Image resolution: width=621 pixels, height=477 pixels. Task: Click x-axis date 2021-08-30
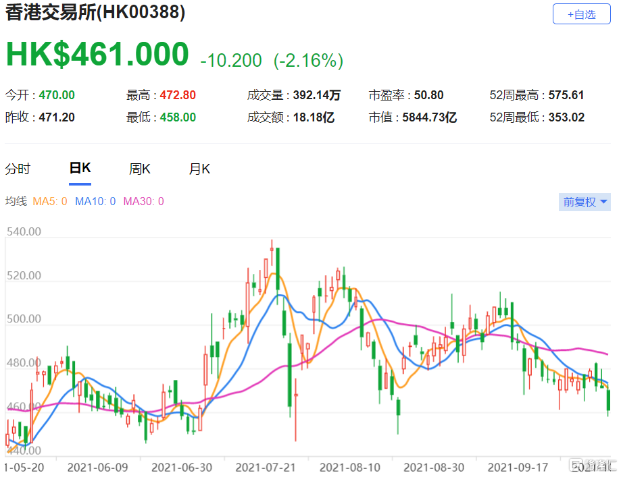pyautogui.click(x=434, y=468)
